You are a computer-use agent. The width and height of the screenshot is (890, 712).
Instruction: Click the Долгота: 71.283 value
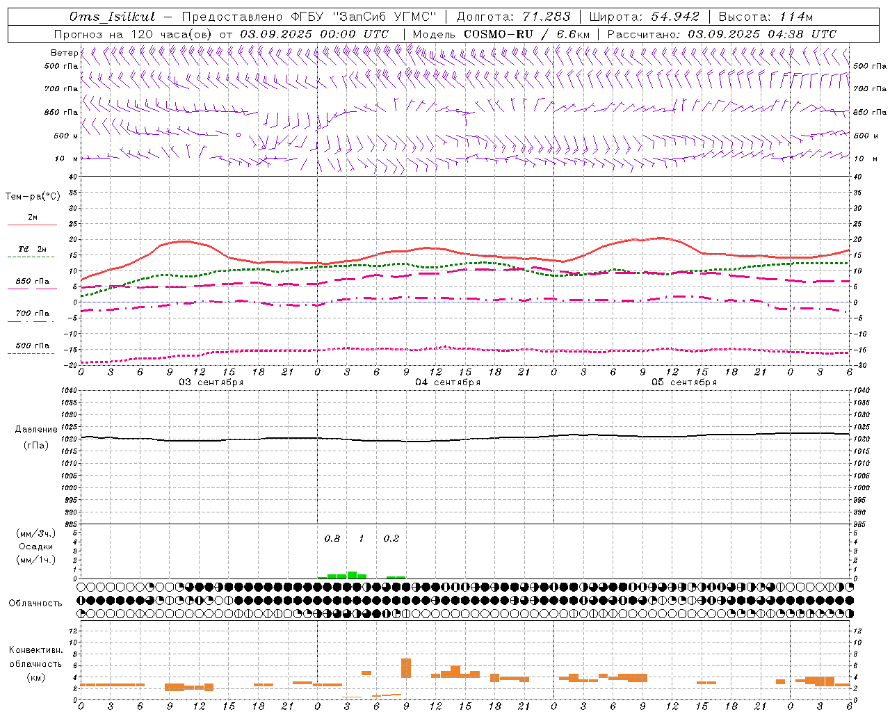coord(513,17)
